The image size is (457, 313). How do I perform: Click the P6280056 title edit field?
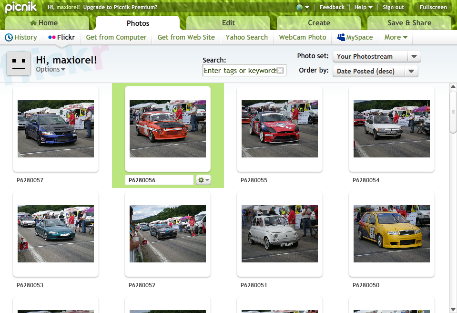(x=159, y=180)
